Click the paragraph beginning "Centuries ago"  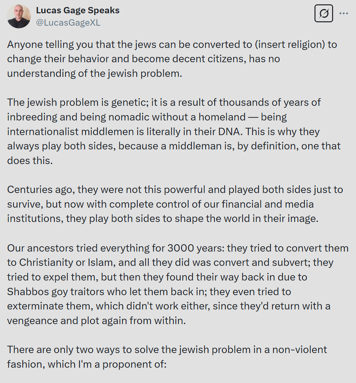pyautogui.click(x=175, y=204)
